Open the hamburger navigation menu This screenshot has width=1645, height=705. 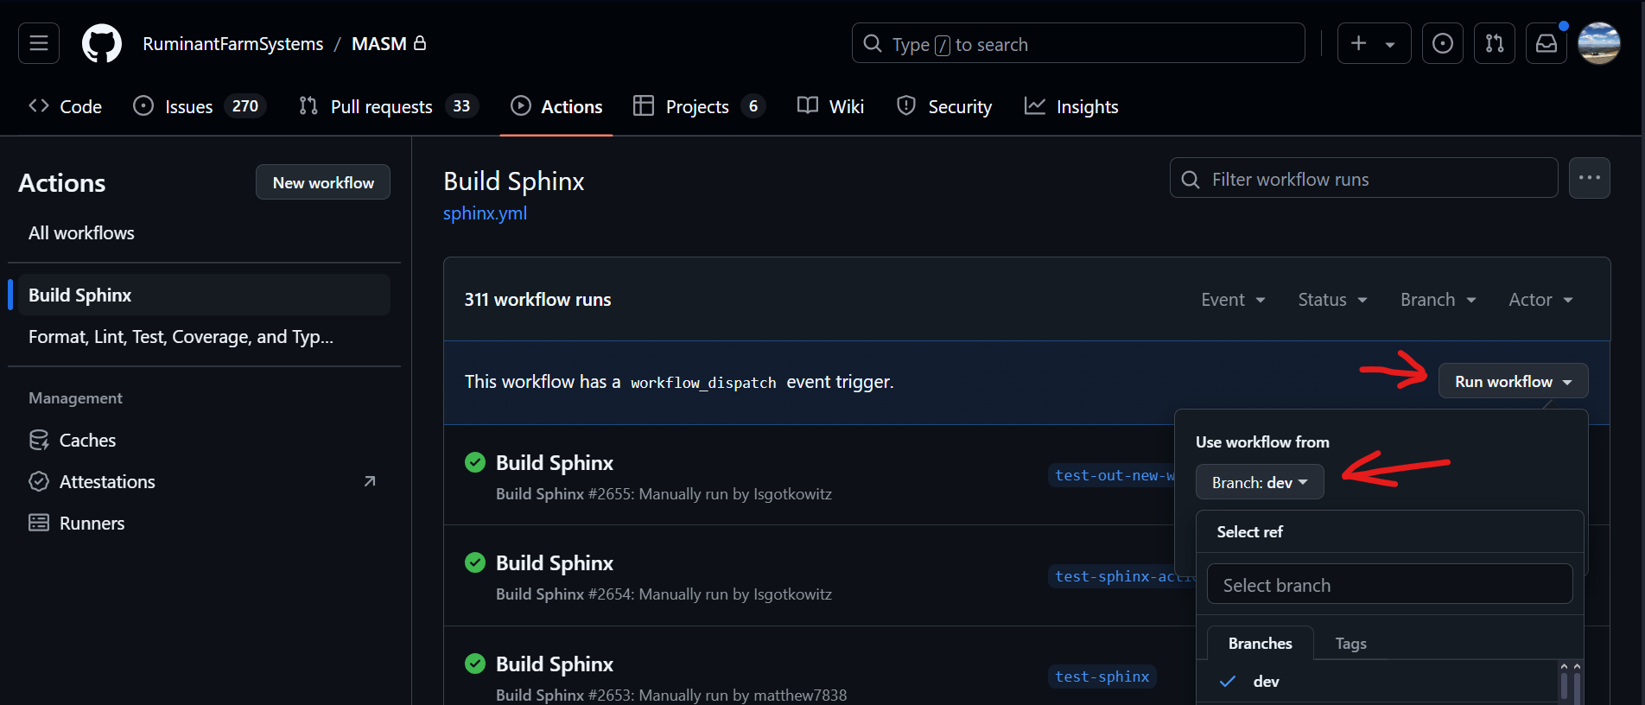39,43
